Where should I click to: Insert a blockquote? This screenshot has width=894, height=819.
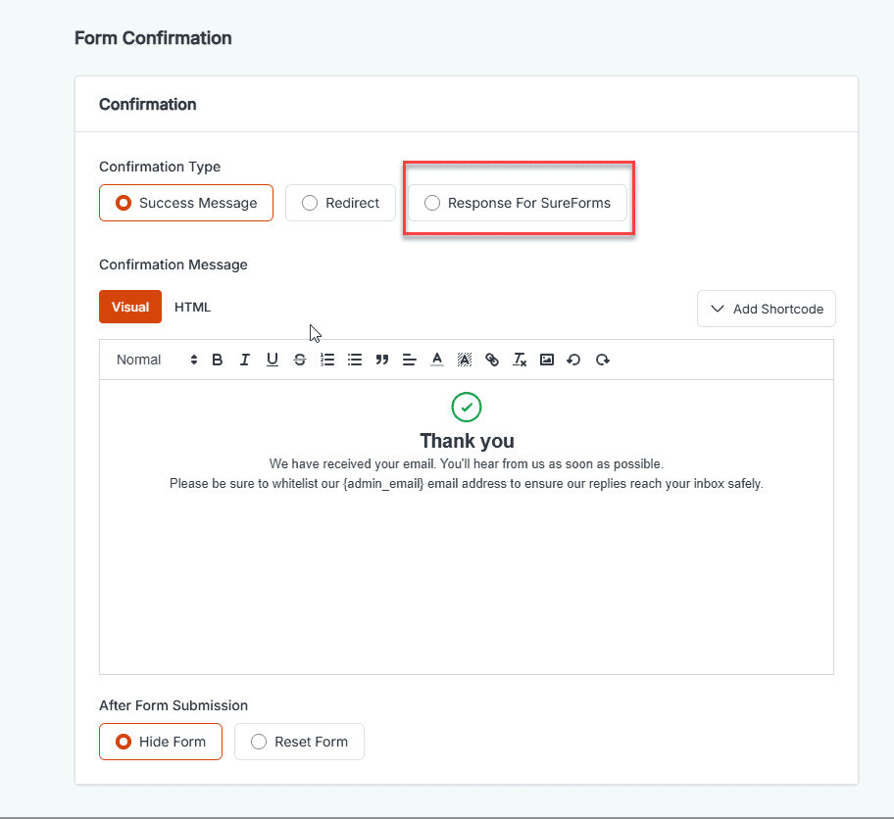pos(382,360)
